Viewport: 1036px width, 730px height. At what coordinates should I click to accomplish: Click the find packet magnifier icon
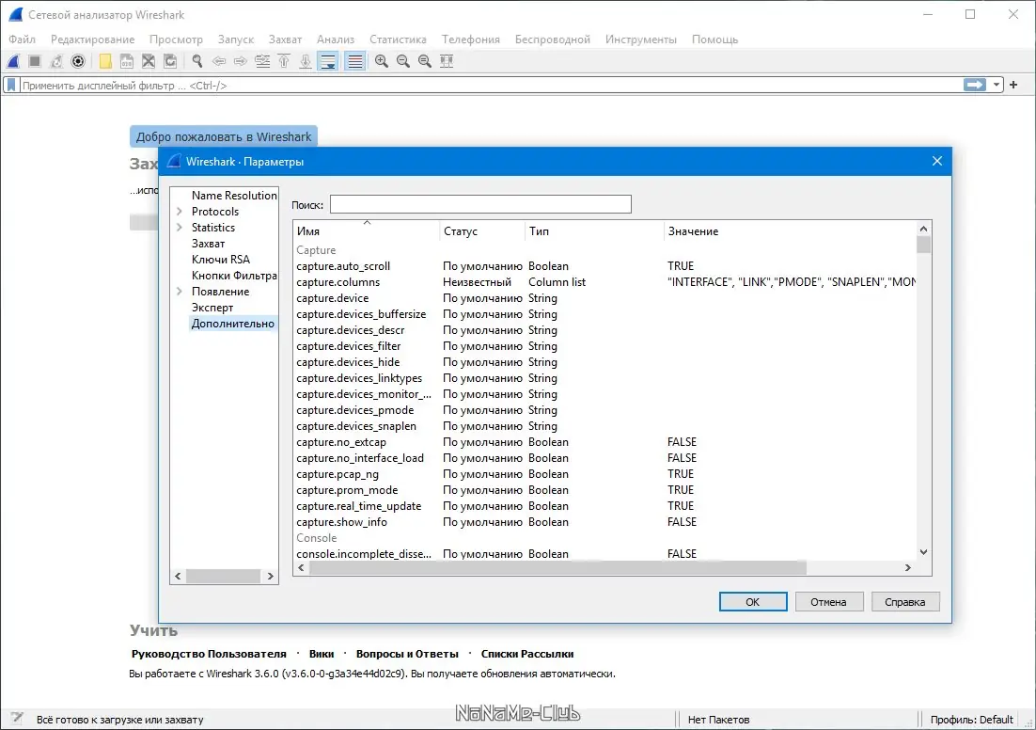197,61
